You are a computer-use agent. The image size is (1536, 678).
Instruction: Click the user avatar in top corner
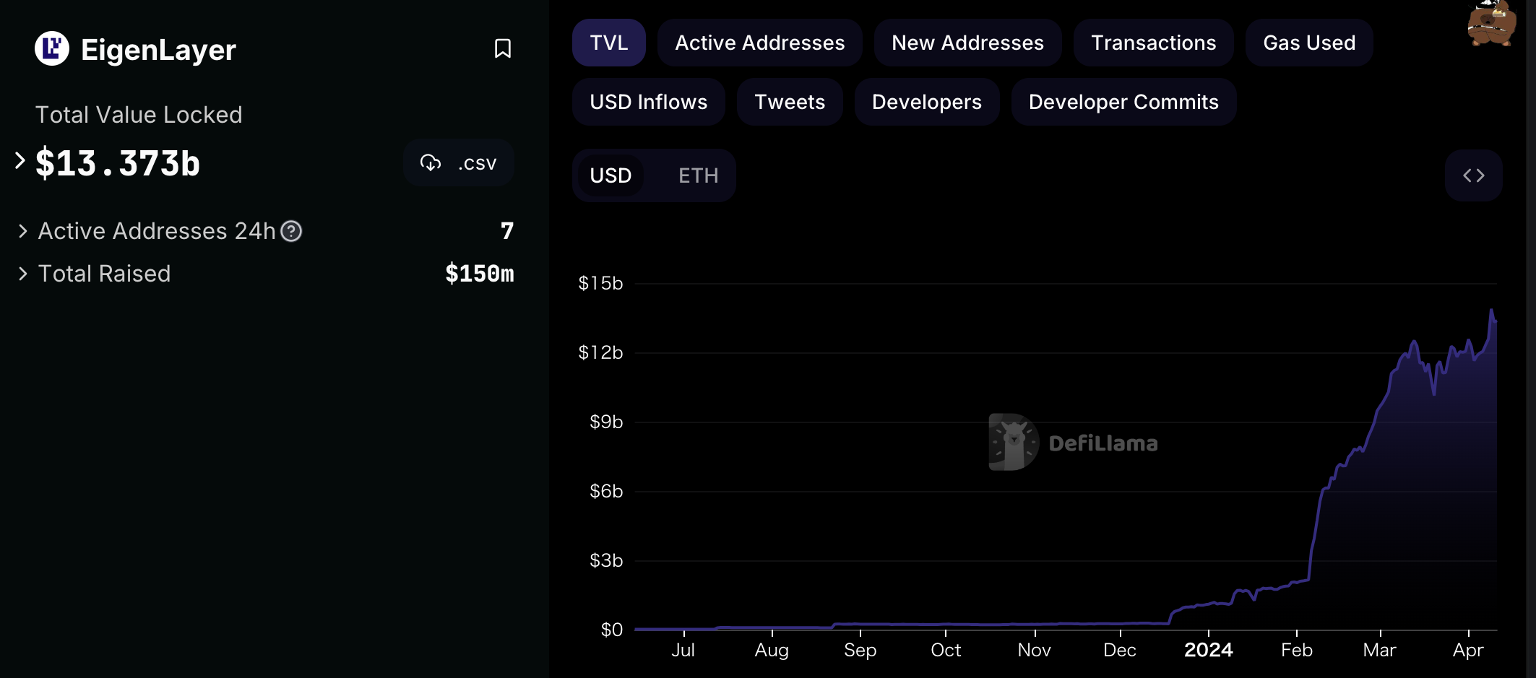coord(1491,23)
